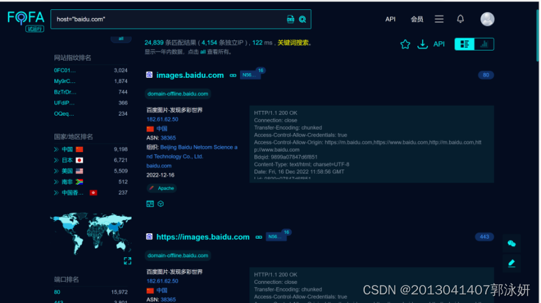The height and width of the screenshot is (303, 541).
Task: Click the page vertical scrollbar
Action: tap(537, 35)
